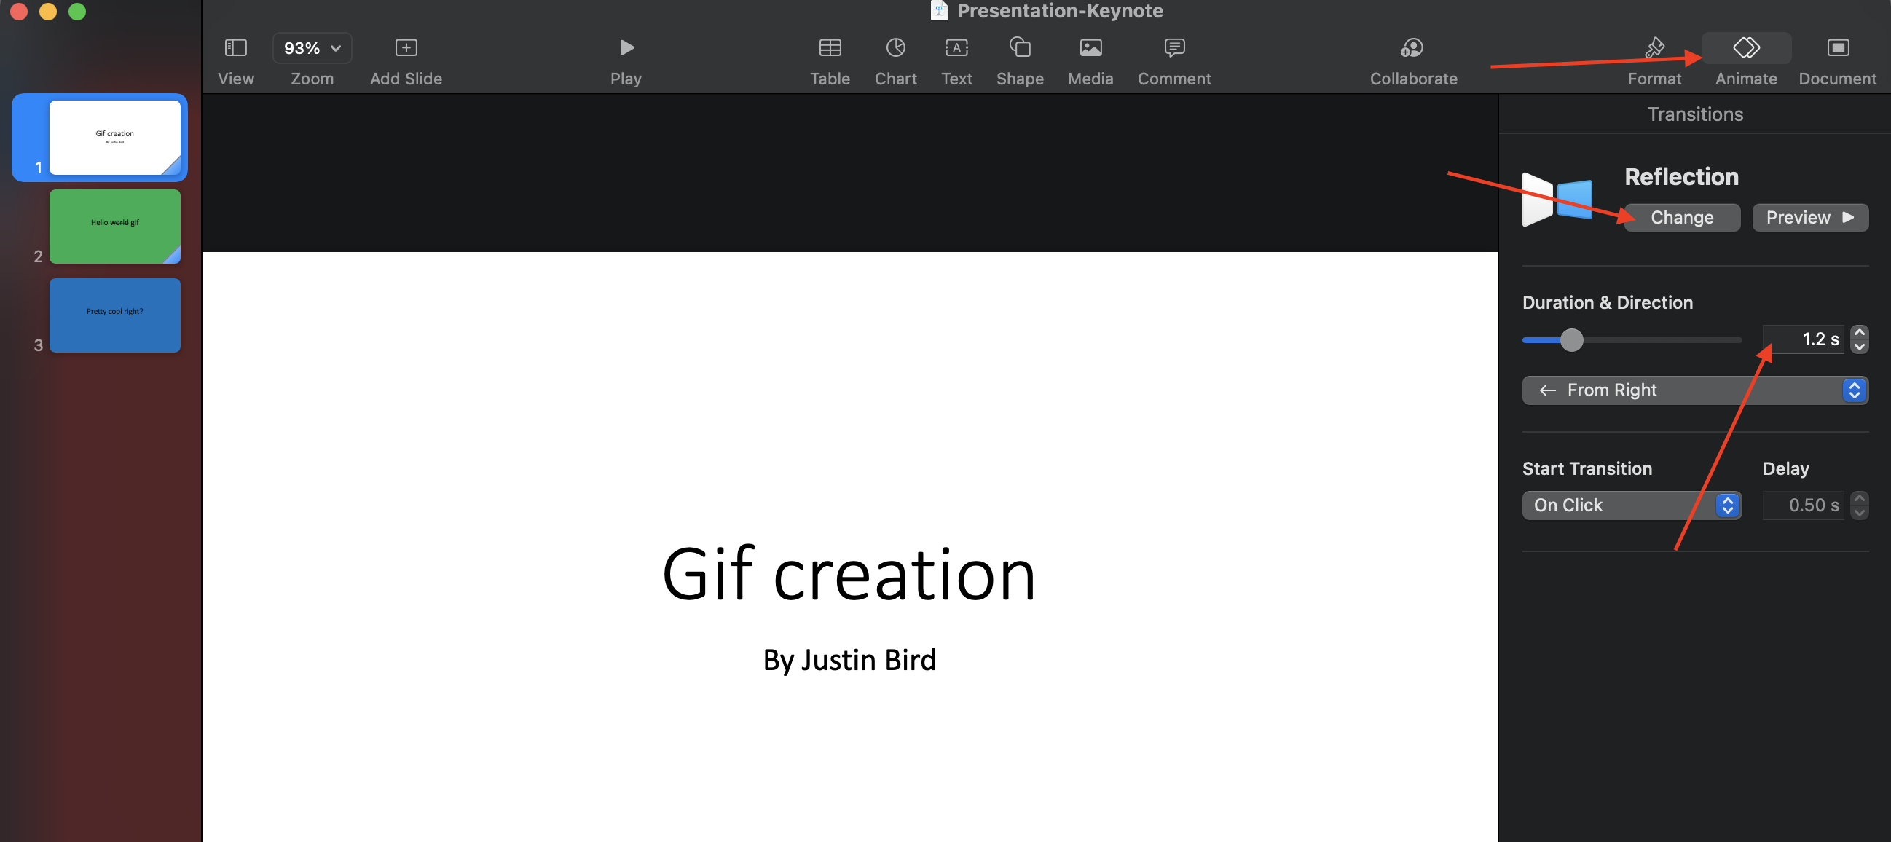
Task: Open the From Right direction dropdown
Action: click(x=1696, y=390)
